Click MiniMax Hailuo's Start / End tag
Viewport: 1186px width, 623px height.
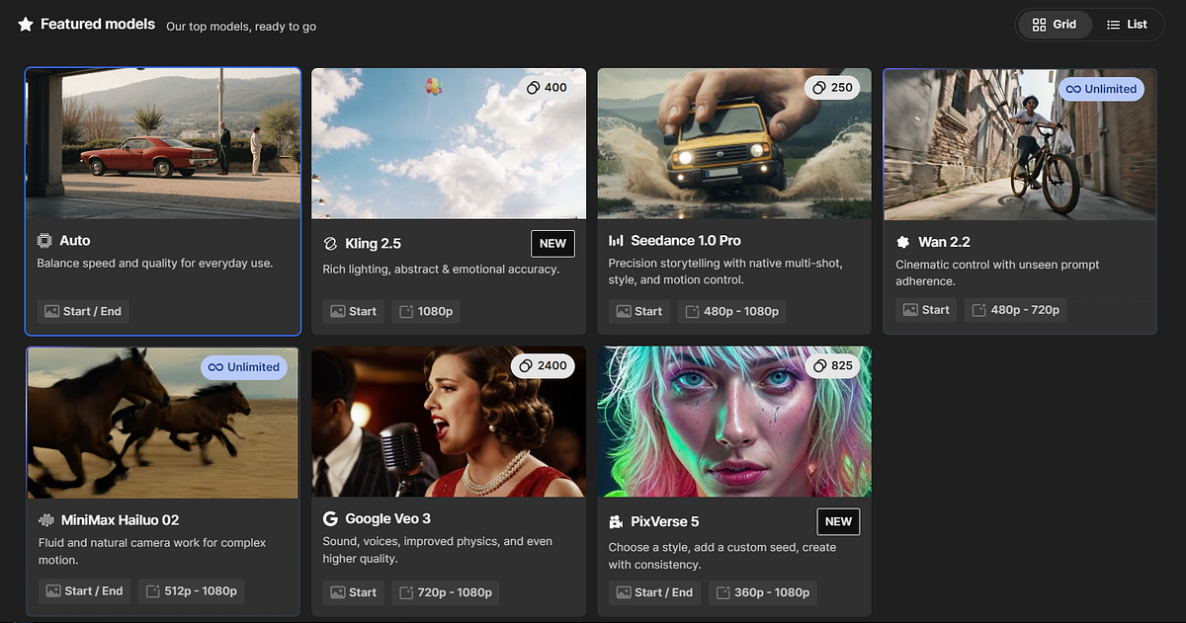click(84, 591)
